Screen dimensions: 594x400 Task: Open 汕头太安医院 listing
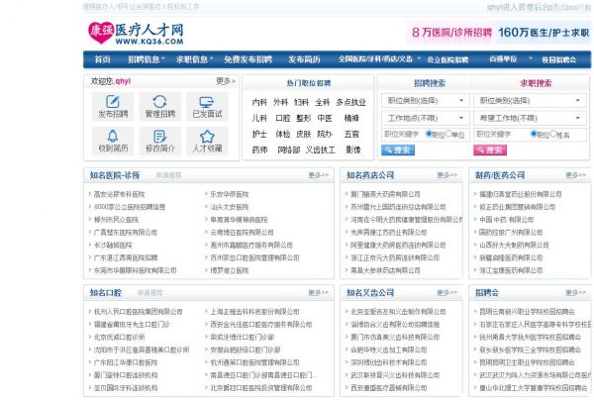230,207
